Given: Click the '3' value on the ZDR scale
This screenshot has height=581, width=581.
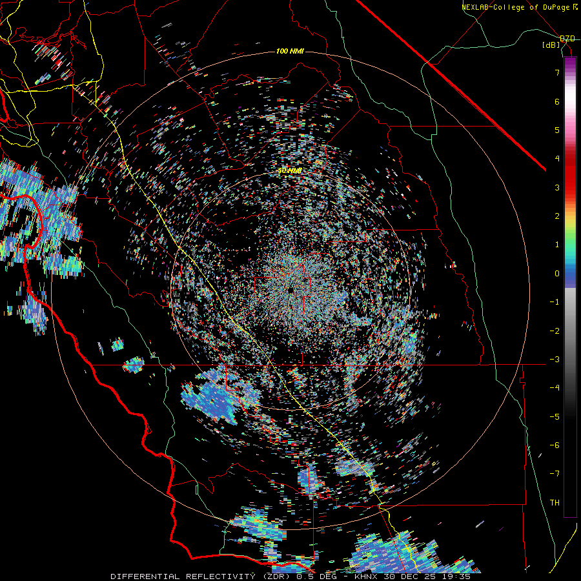Looking at the screenshot, I should [557, 187].
